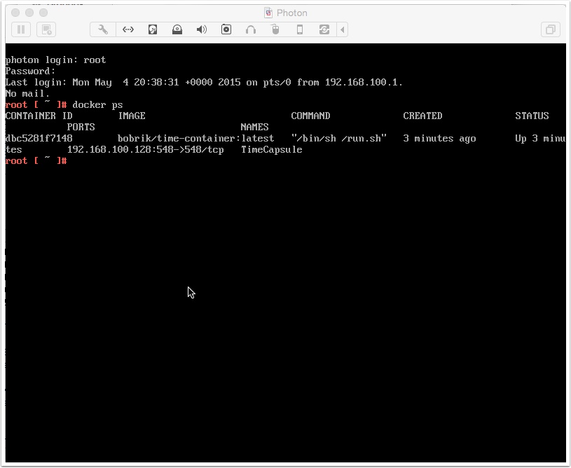Screen dimensions: 571x468
Task: Click the container ID dbc5281f7148
Action: (x=39, y=139)
